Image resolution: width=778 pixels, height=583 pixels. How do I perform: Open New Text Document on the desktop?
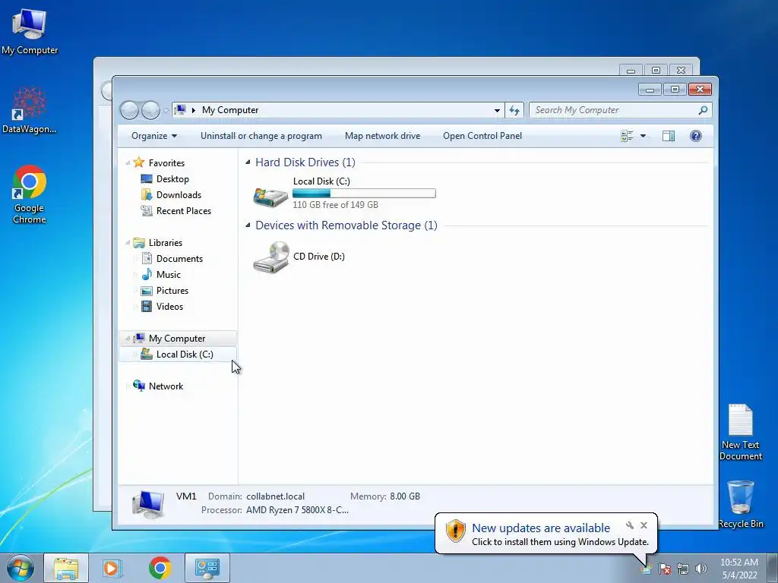click(740, 432)
